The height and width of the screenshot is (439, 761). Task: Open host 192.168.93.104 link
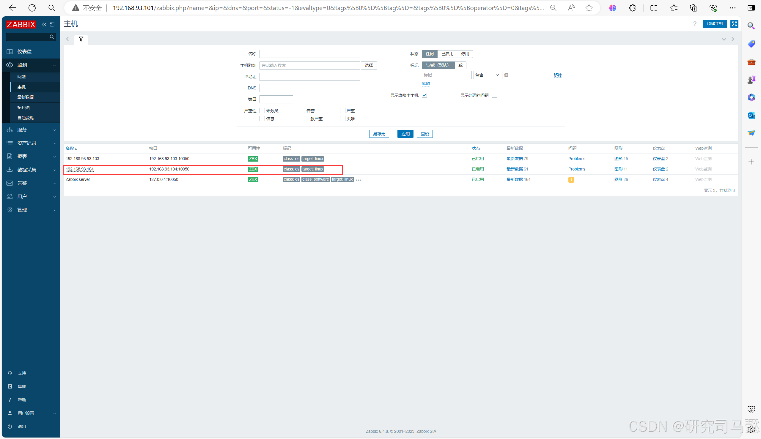79,169
